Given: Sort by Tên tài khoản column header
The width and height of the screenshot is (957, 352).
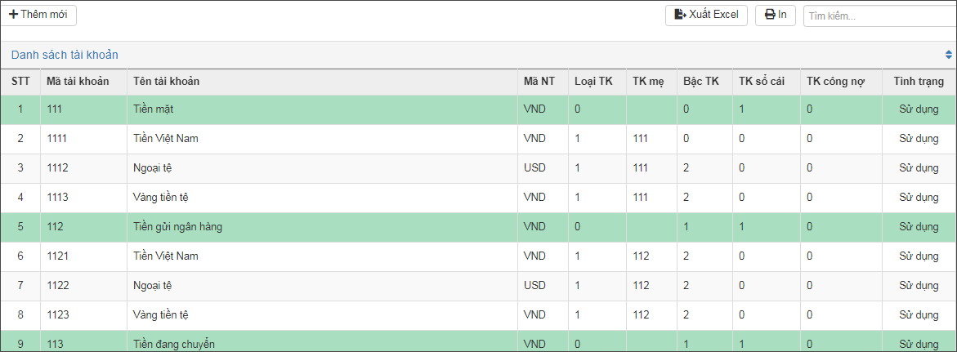Looking at the screenshot, I should tap(166, 81).
